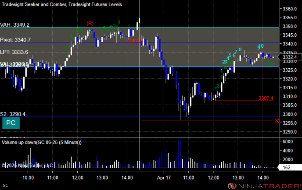Click the Volume up down panel label
The image size is (302, 190).
[42, 142]
